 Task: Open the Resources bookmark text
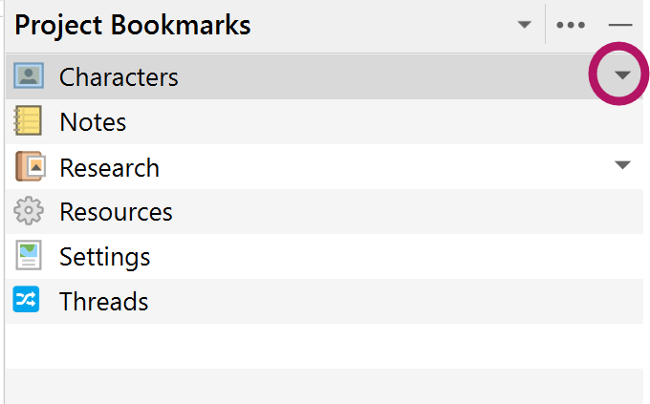[116, 212]
